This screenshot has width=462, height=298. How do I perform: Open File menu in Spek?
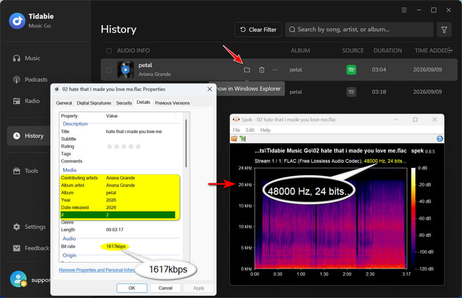[x=236, y=130]
